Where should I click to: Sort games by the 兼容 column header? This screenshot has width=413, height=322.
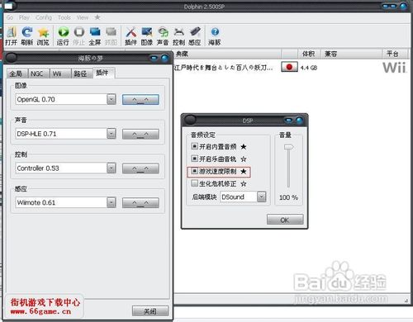tap(352, 54)
